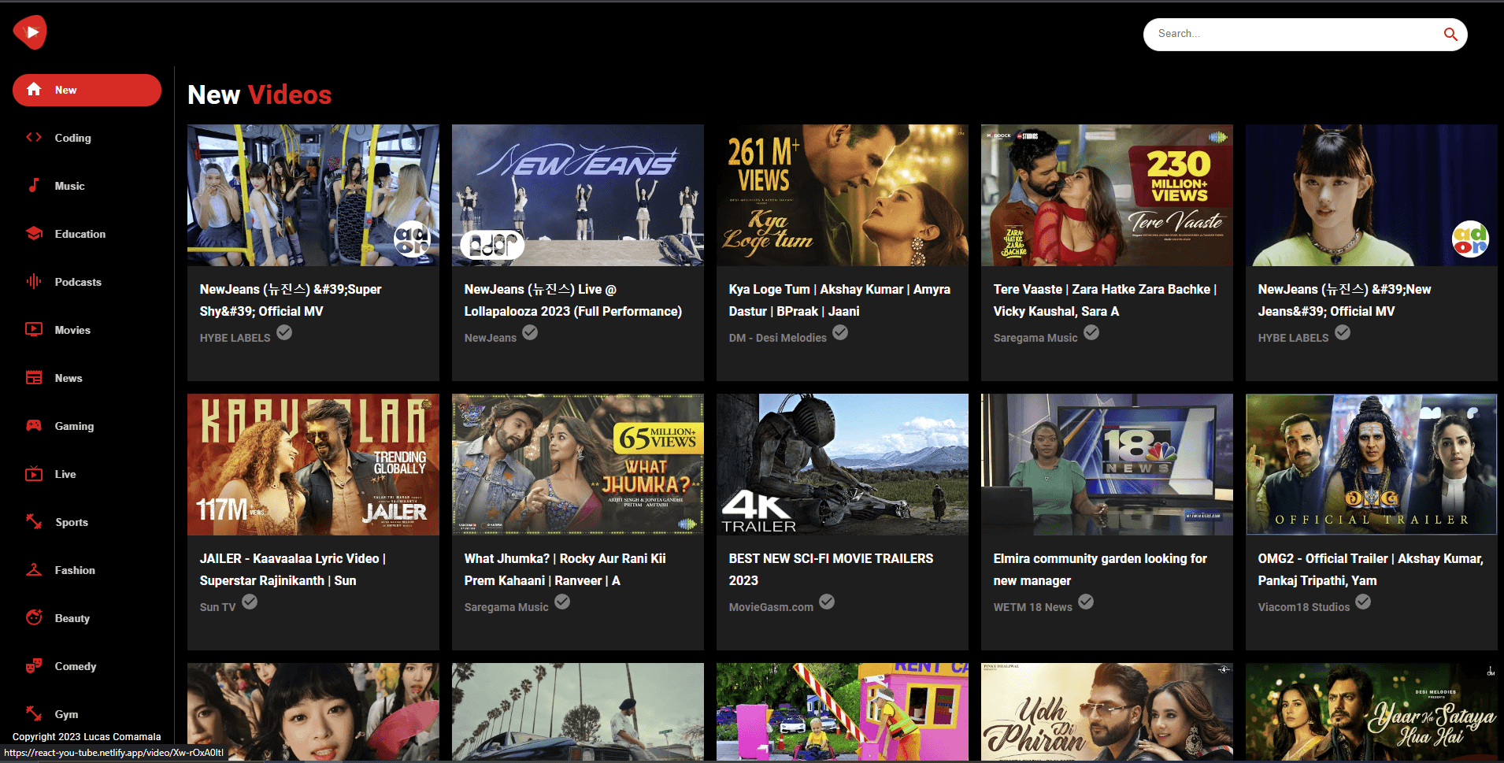Click verified badge next to DM - Desi Melodies
The width and height of the screenshot is (1504, 763).
tap(840, 333)
